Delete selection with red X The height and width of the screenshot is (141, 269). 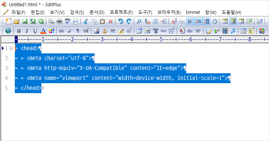tap(110, 21)
